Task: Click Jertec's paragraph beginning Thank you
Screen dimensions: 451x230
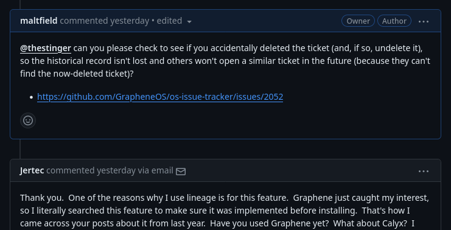Action: 225,211
